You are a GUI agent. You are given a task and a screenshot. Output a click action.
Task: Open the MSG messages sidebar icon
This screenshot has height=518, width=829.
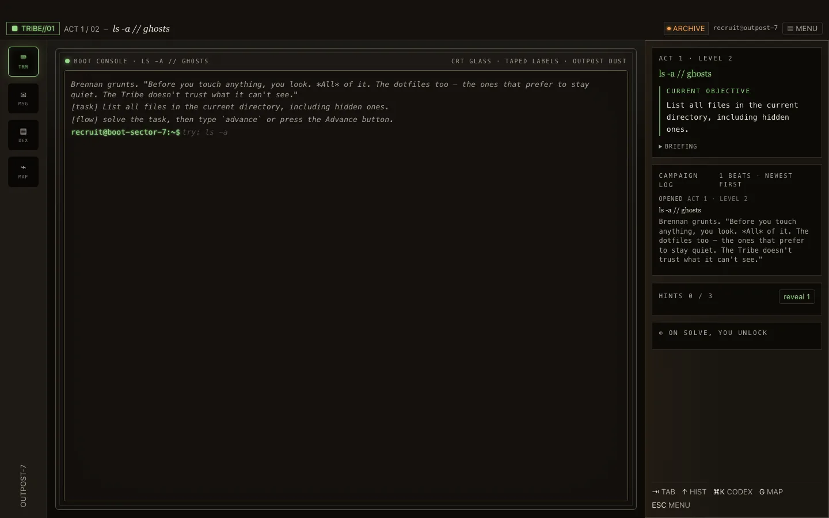(x=23, y=98)
